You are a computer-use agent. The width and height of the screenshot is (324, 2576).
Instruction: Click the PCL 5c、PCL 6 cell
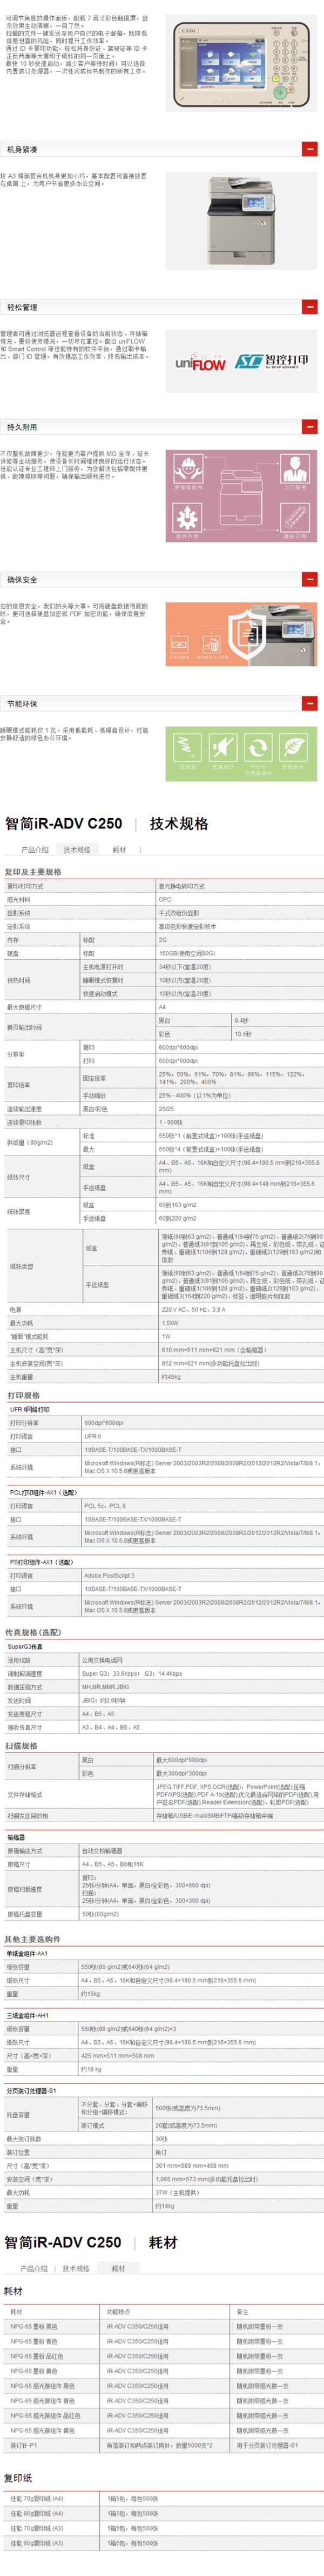[x=202, y=1506]
